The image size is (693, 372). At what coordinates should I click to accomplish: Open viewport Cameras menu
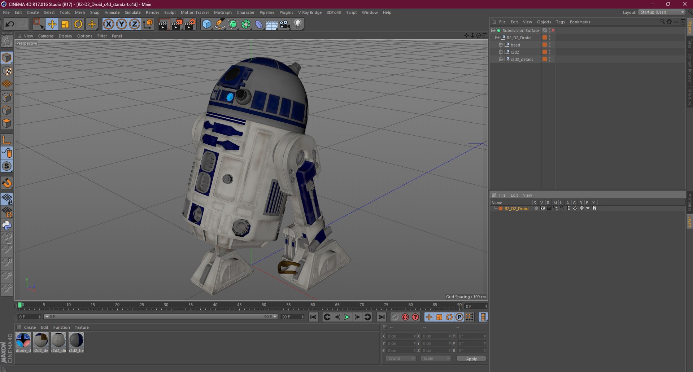point(46,36)
